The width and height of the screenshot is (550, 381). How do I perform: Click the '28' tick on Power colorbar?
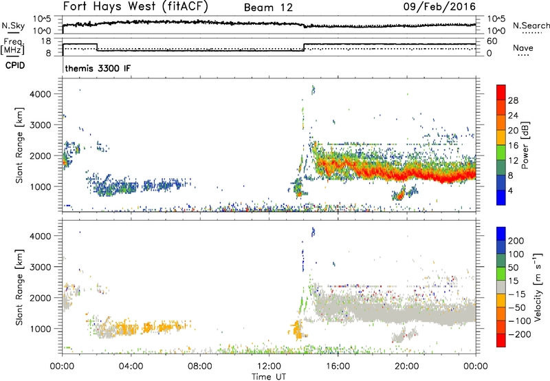513,100
